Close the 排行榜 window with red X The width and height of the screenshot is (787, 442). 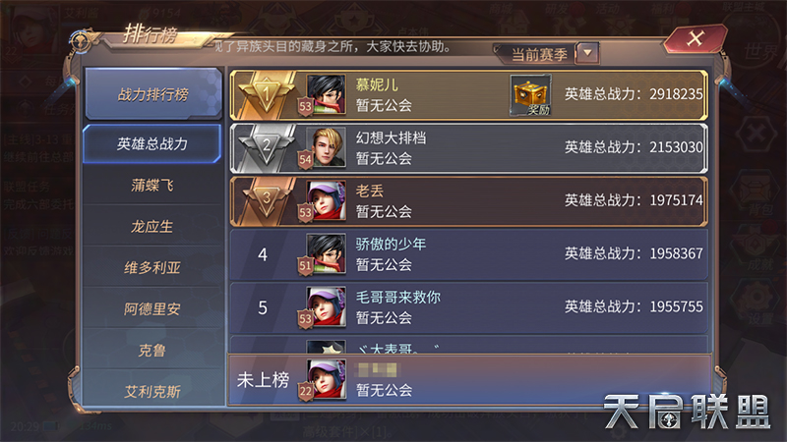696,38
